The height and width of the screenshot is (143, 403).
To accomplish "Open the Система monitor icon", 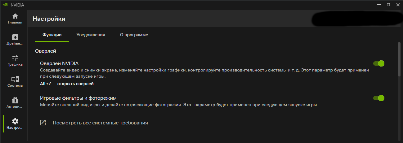I will tap(15, 79).
